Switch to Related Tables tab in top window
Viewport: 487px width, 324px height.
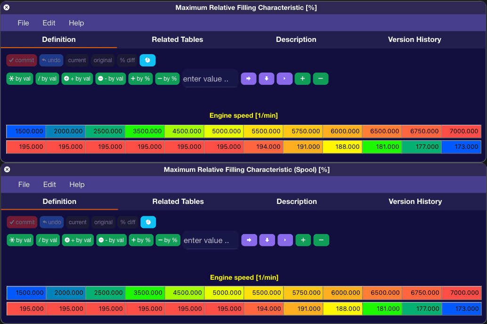click(x=178, y=40)
